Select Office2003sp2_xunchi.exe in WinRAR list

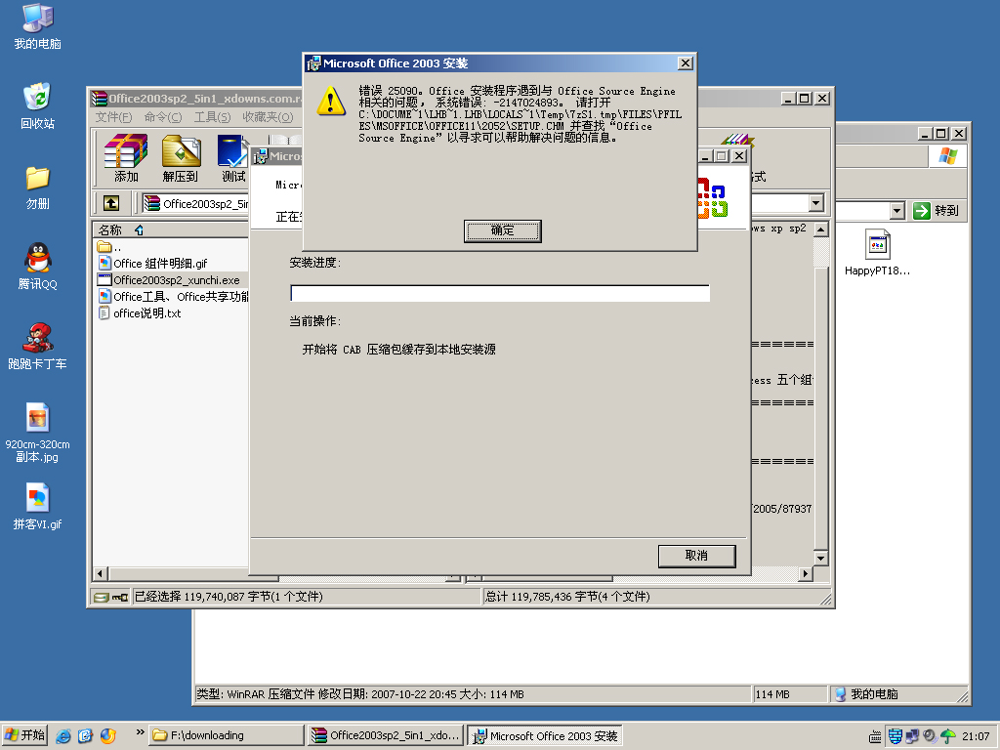pyautogui.click(x=169, y=279)
